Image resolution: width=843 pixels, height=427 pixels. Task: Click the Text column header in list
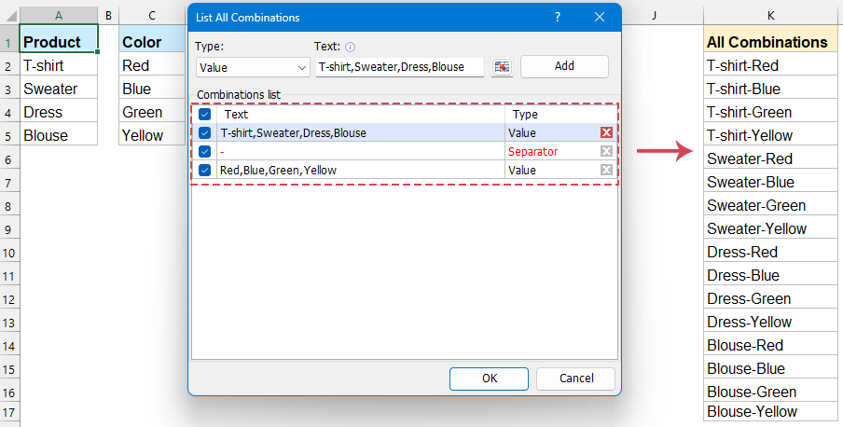361,114
